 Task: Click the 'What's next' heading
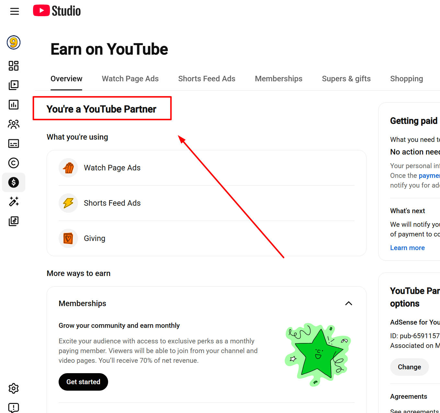(x=408, y=211)
